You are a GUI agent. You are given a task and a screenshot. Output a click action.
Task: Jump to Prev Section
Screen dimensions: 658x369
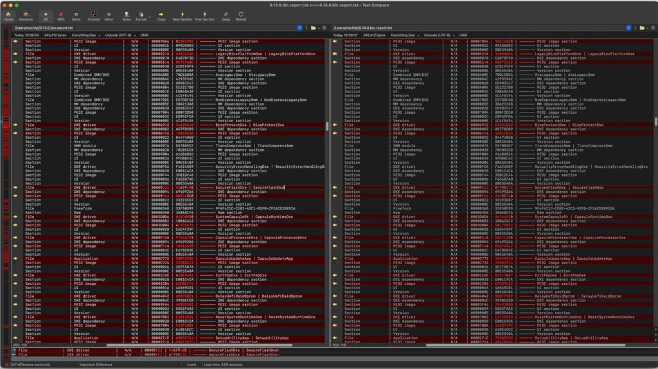(205, 16)
